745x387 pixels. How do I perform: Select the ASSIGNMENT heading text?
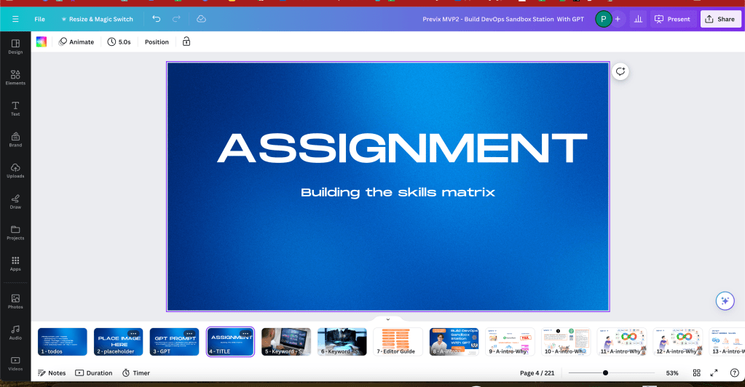pos(403,148)
